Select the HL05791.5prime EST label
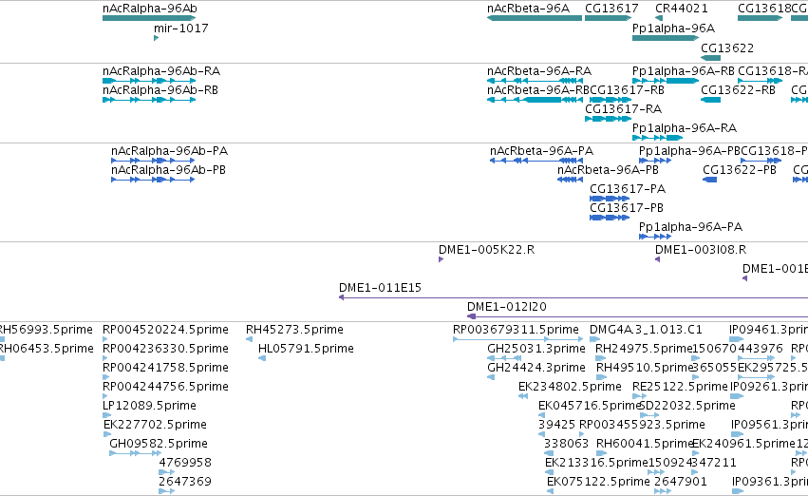 (306, 349)
